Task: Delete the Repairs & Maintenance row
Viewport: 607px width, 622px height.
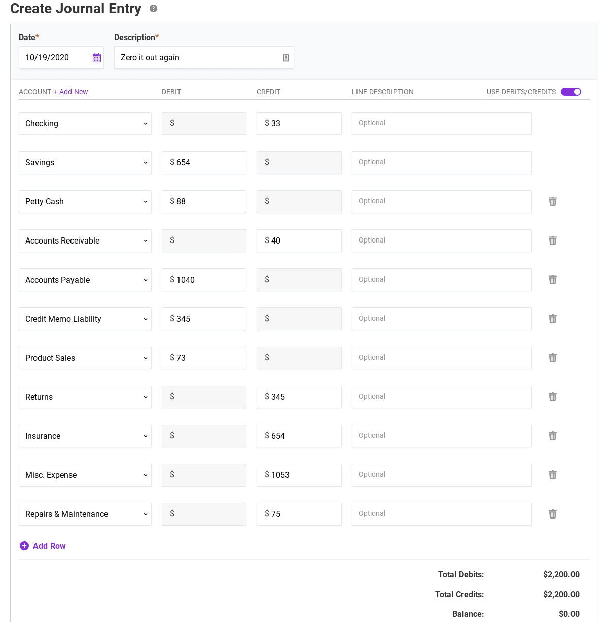Action: click(x=553, y=514)
